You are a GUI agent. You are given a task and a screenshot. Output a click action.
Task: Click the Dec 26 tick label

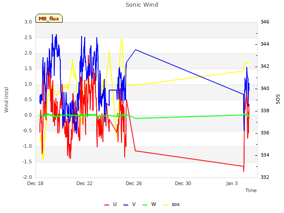134,183
